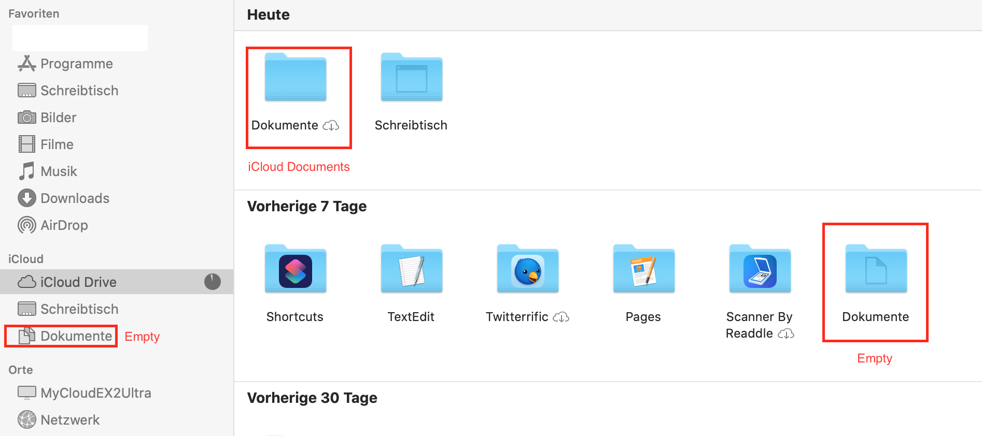Open Downloads in the sidebar
Image resolution: width=982 pixels, height=436 pixels.
(63, 198)
